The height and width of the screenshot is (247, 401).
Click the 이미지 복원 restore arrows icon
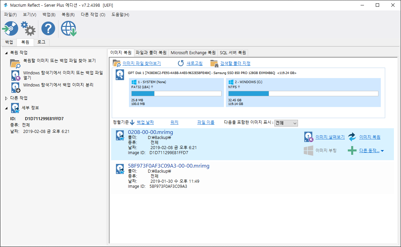click(x=352, y=137)
